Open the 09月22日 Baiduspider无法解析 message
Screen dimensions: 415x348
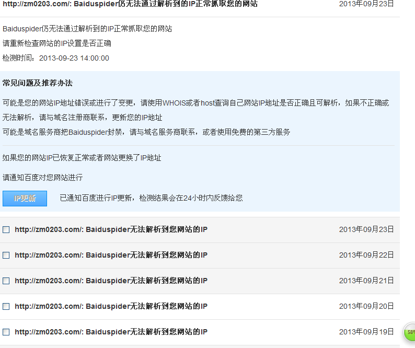click(x=111, y=255)
